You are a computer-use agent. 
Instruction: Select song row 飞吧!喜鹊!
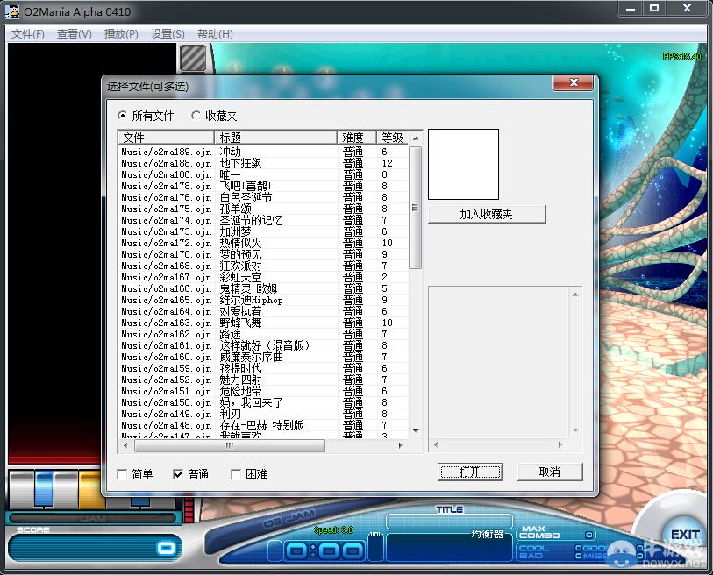[x=264, y=186]
